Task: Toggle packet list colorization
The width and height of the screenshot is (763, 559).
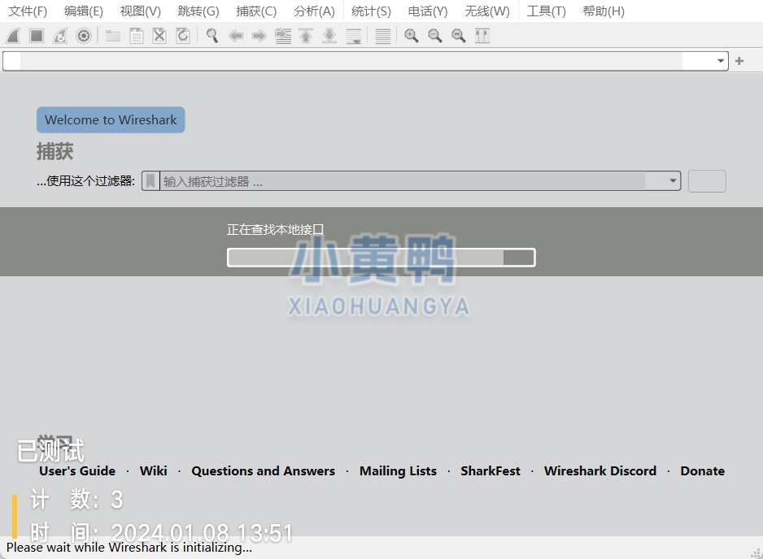Action: point(383,36)
